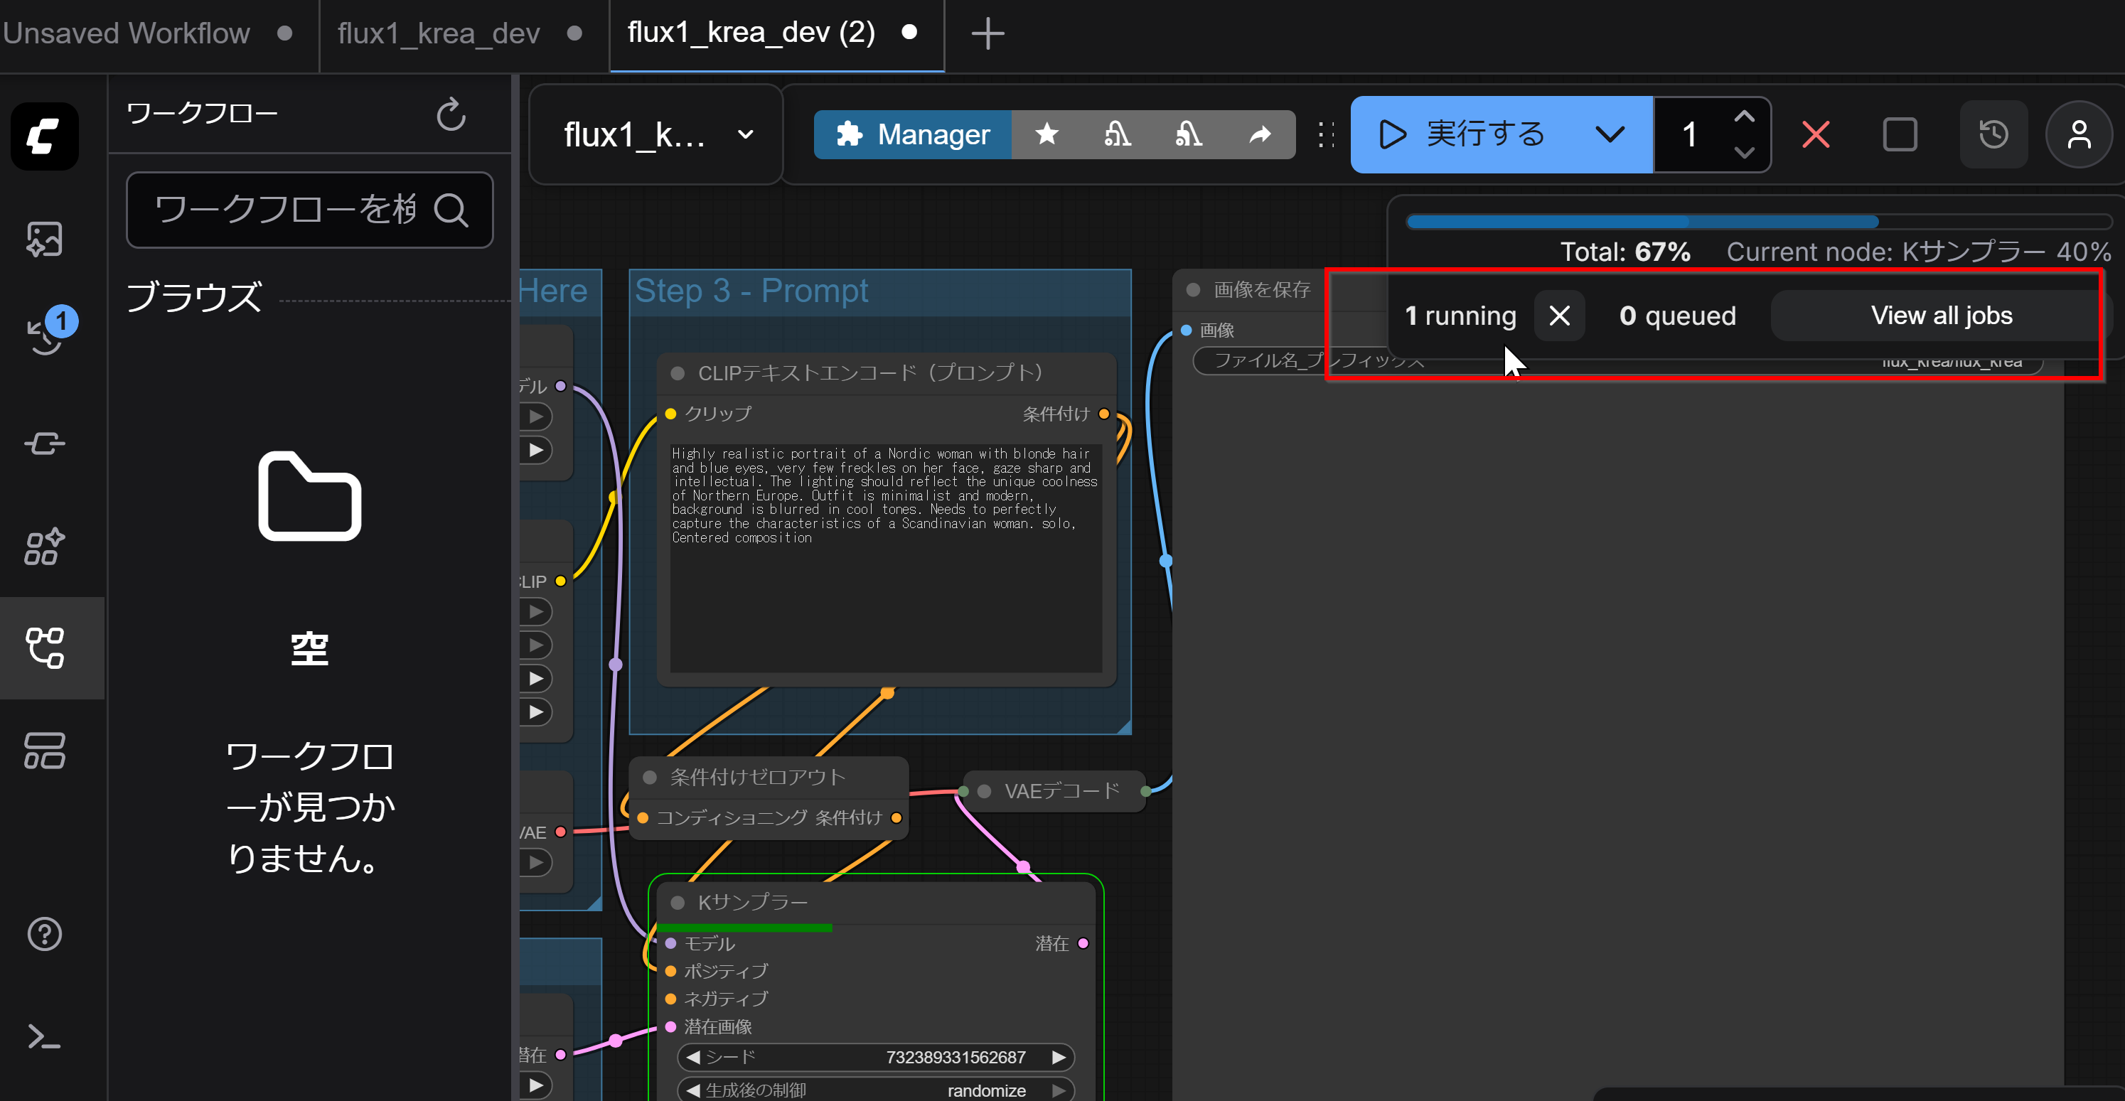Screen dimensions: 2125x1101
Task: Click View all jobs button
Action: [x=1940, y=315]
